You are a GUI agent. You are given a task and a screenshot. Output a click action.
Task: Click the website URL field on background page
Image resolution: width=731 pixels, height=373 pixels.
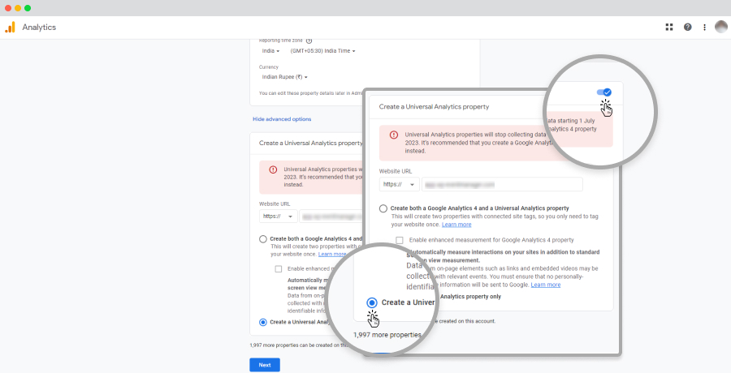tap(331, 217)
